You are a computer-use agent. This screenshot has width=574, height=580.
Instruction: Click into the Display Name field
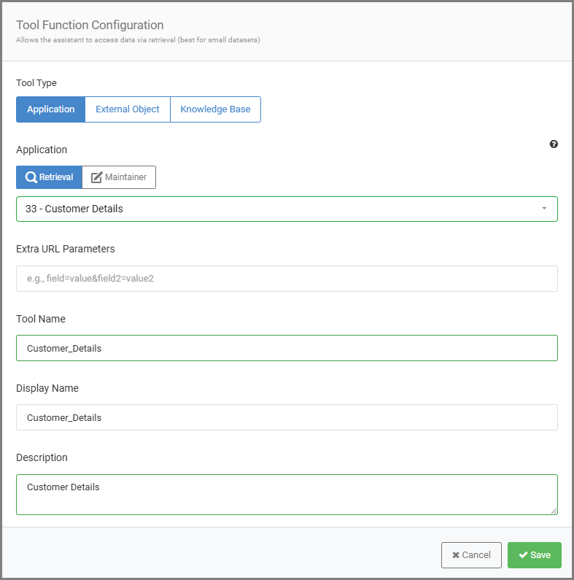click(x=287, y=417)
